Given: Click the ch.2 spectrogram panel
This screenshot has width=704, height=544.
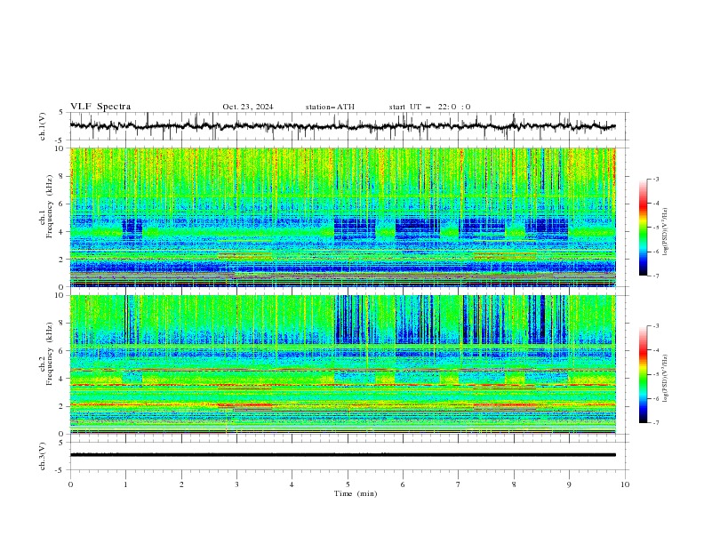Looking at the screenshot, I should click(342, 364).
